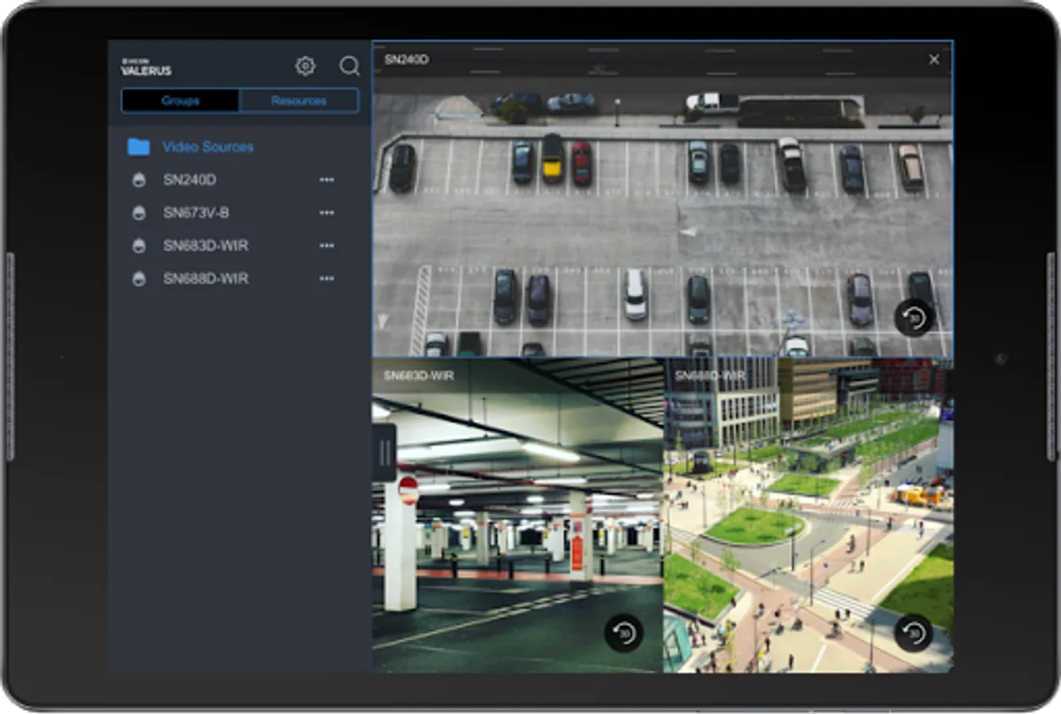Open more options for SN688D-WIR
This screenshot has width=1061, height=714.
pyautogui.click(x=326, y=278)
